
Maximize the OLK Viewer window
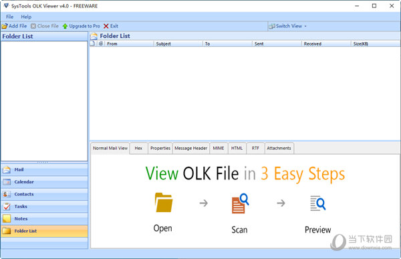pyautogui.click(x=374, y=5)
